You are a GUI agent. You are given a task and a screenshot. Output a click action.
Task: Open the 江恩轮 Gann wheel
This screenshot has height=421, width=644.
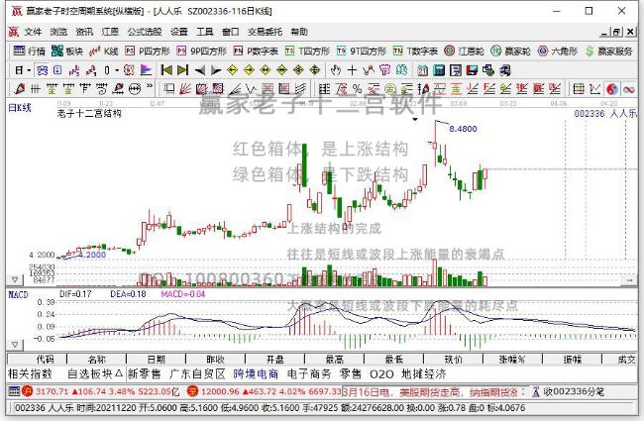tap(464, 51)
